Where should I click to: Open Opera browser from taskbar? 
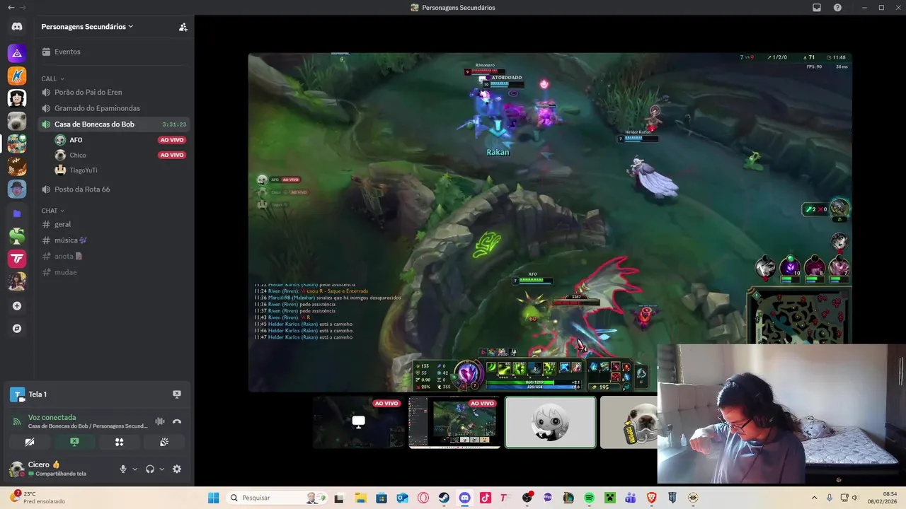423,498
